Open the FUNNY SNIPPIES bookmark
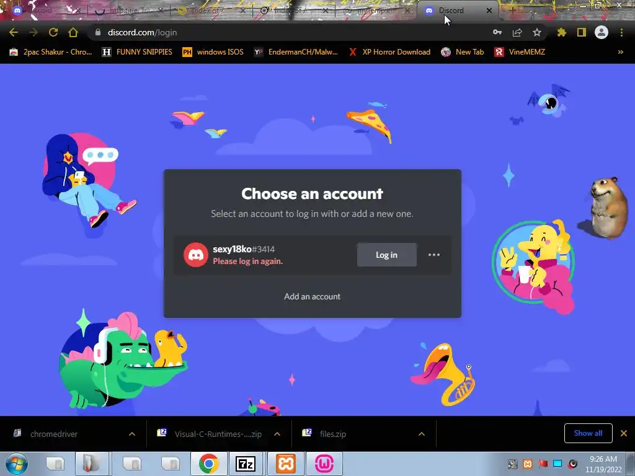The width and height of the screenshot is (635, 476). 137,52
